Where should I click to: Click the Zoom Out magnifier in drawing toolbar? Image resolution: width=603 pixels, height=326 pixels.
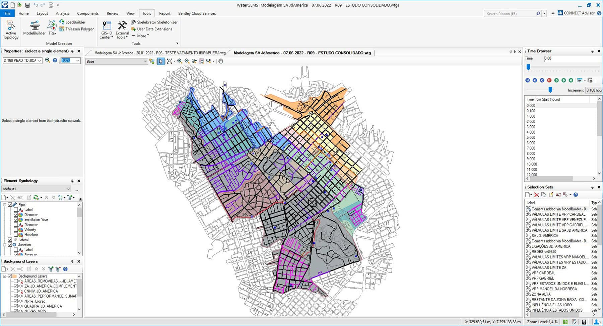pos(187,61)
